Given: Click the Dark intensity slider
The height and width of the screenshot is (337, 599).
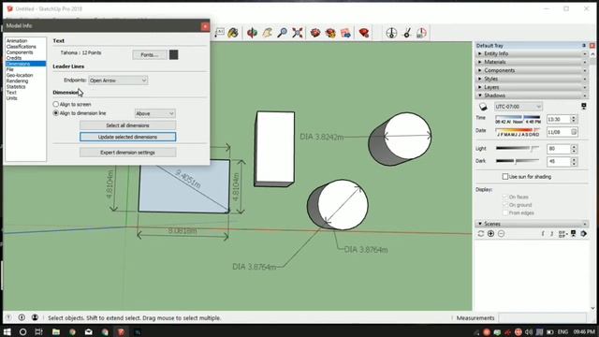Looking at the screenshot, I should pyautogui.click(x=518, y=161).
